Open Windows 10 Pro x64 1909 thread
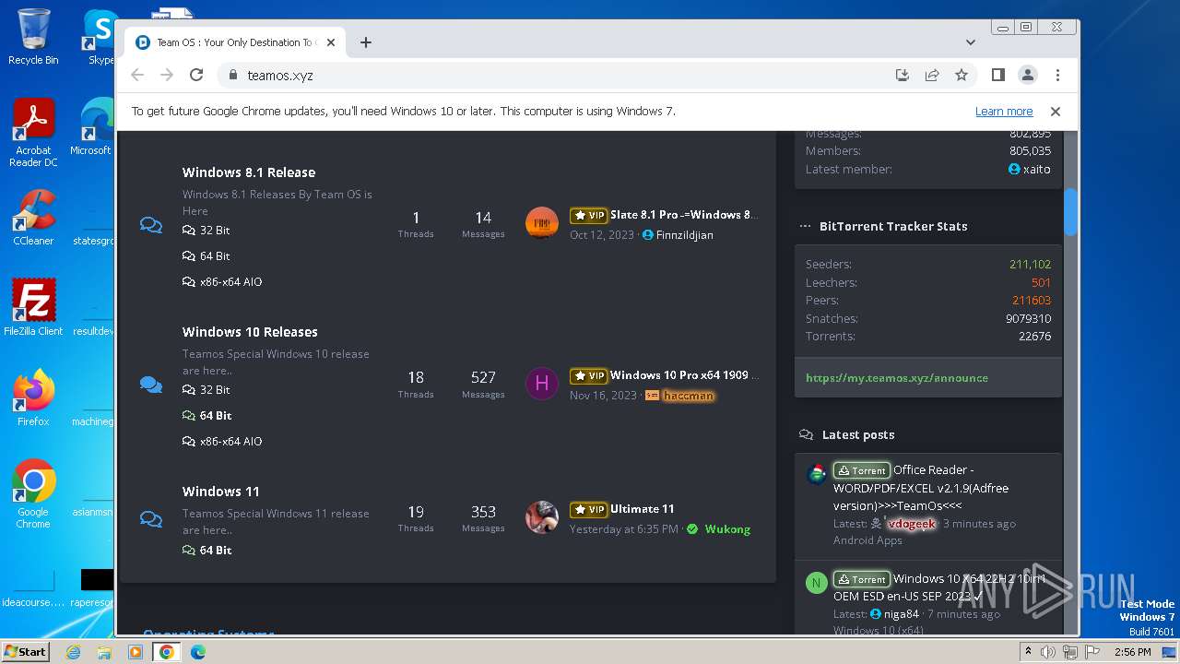Image resolution: width=1180 pixels, height=664 pixels. point(685,375)
